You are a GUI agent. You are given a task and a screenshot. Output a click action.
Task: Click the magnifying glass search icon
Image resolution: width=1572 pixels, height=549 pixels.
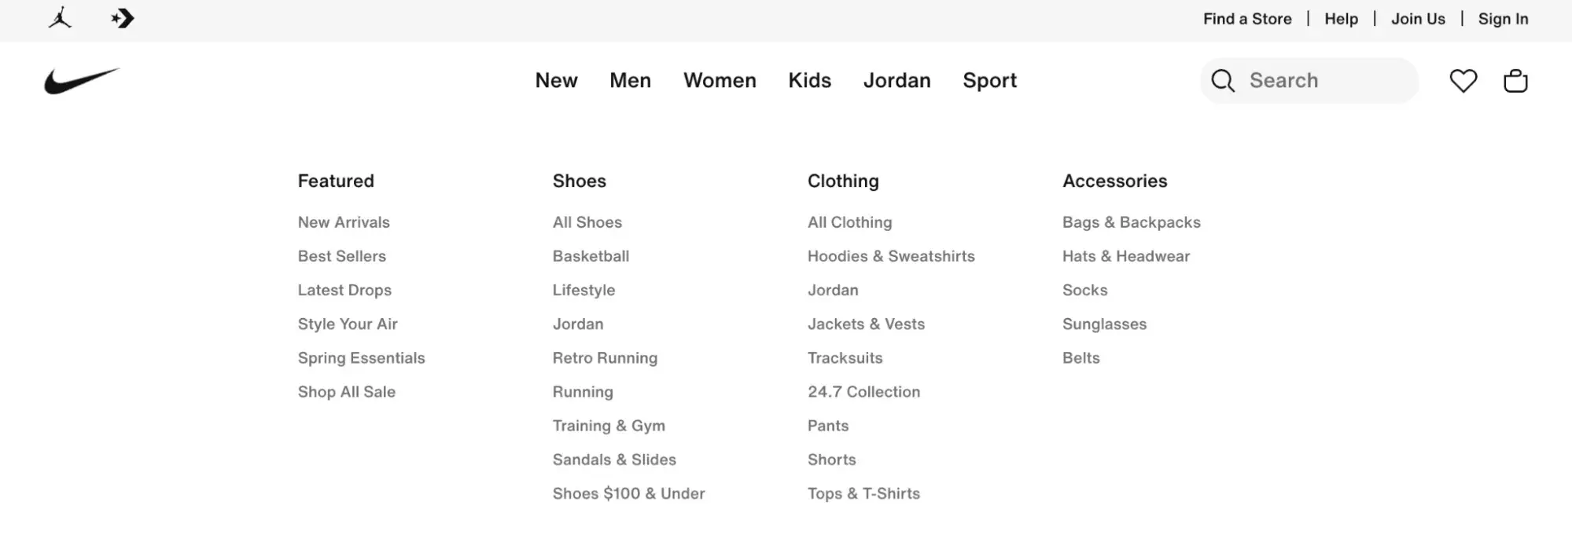click(1222, 81)
